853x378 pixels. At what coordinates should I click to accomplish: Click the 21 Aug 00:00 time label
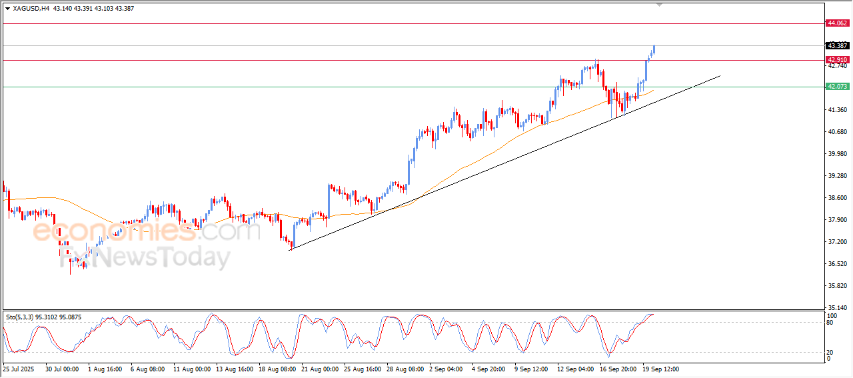(319, 368)
